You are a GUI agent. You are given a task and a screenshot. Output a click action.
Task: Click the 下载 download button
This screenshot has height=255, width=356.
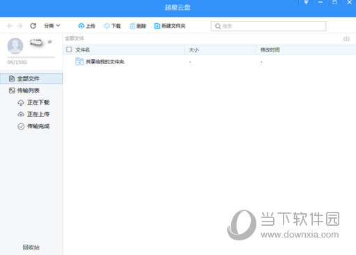112,26
